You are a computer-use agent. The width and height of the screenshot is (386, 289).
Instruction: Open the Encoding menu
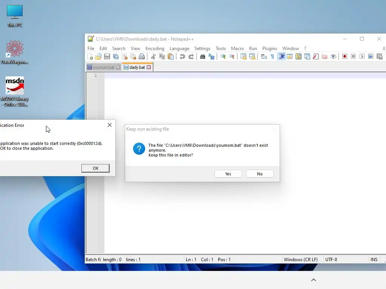coord(155,49)
